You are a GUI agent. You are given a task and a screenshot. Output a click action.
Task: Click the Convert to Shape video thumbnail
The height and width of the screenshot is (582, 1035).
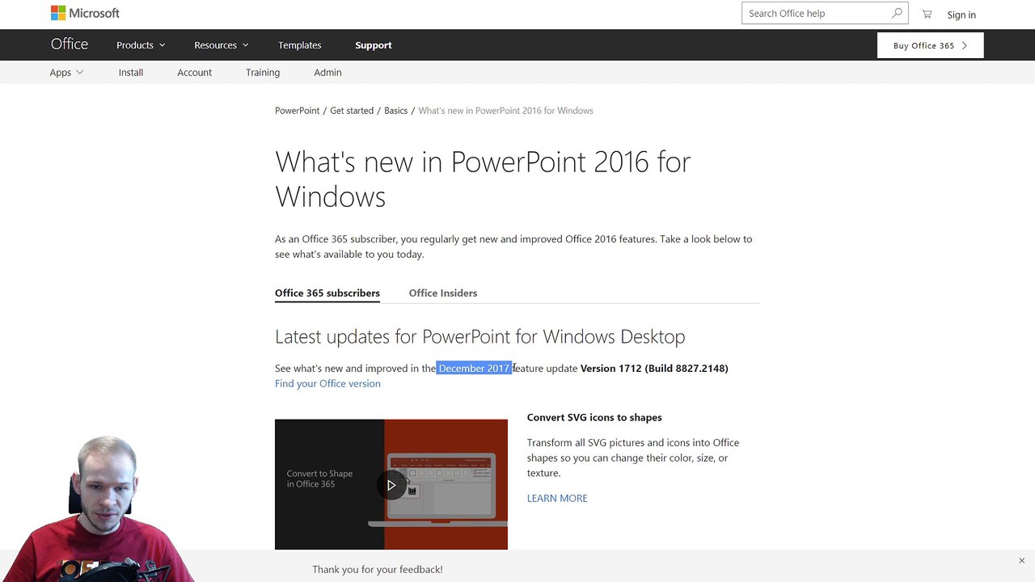click(391, 484)
